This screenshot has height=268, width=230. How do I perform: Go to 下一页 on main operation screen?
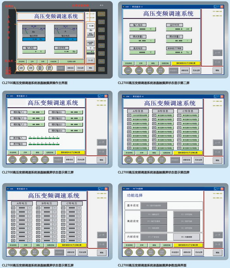90,60
